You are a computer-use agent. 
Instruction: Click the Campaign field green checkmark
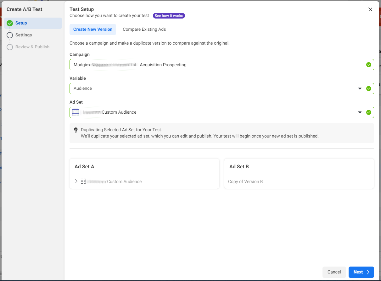[369, 65]
